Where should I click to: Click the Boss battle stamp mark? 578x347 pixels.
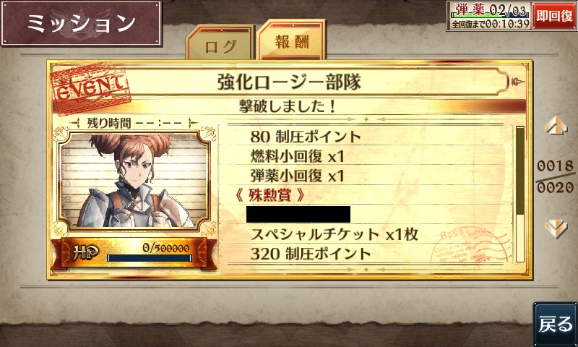click(x=470, y=246)
